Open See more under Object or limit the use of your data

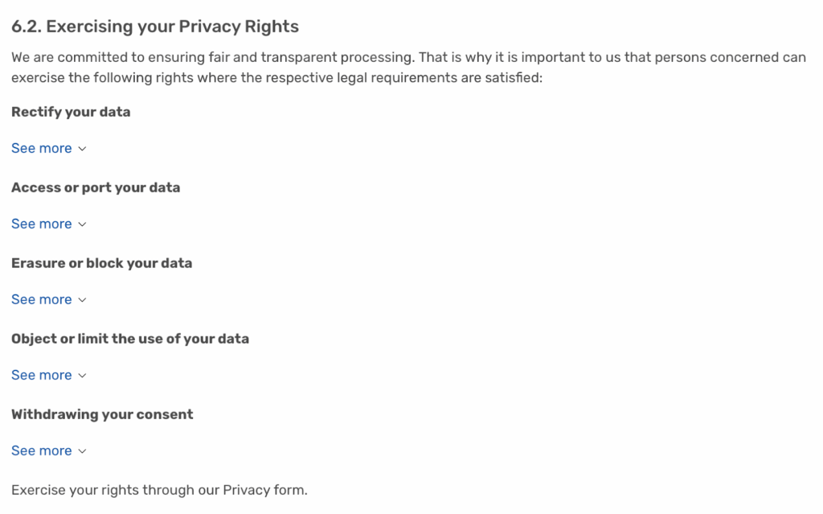(42, 375)
